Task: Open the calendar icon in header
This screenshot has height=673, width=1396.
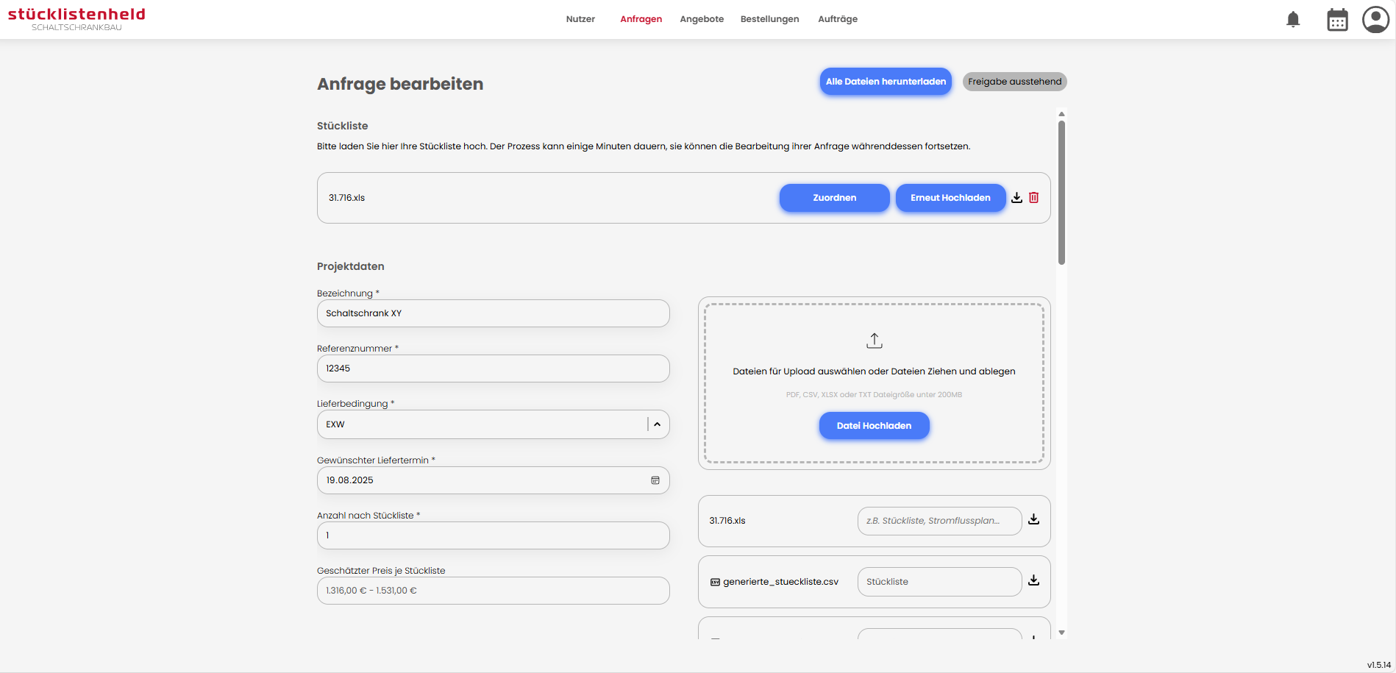Action: coord(1337,20)
